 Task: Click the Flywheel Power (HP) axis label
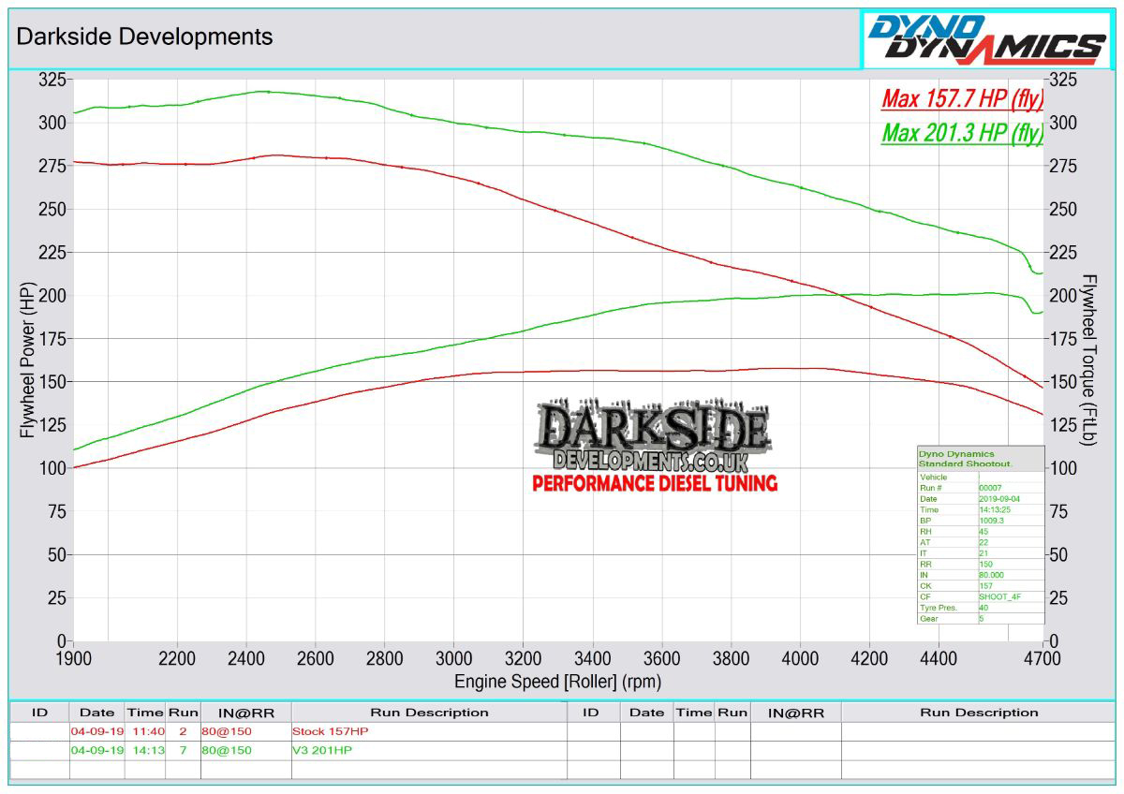(26, 360)
